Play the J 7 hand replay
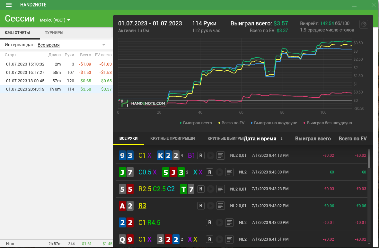 219,172
